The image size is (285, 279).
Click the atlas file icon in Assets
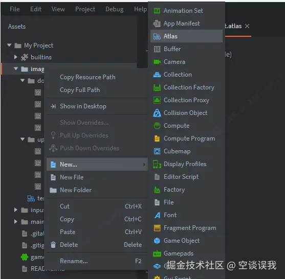[31, 198]
